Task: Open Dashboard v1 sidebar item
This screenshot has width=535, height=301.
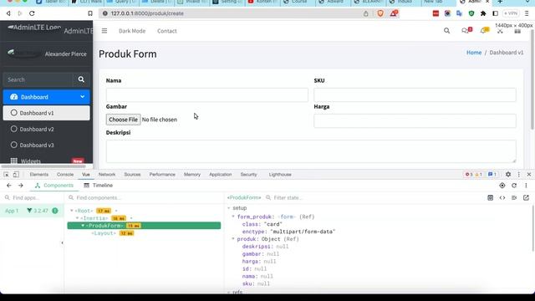Action: click(x=47, y=113)
